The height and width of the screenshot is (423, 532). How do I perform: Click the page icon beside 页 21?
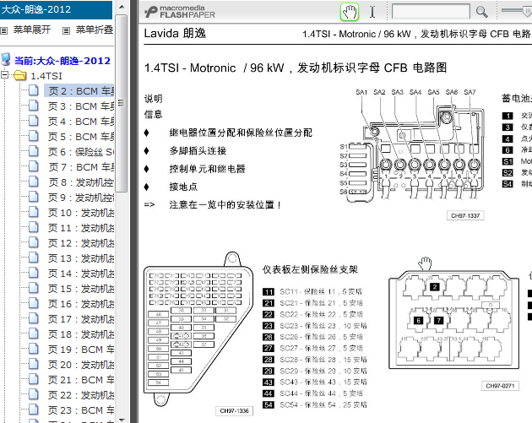click(x=33, y=379)
